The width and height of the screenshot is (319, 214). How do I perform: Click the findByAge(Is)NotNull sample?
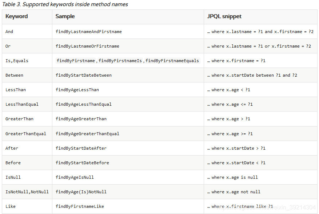click(x=81, y=192)
